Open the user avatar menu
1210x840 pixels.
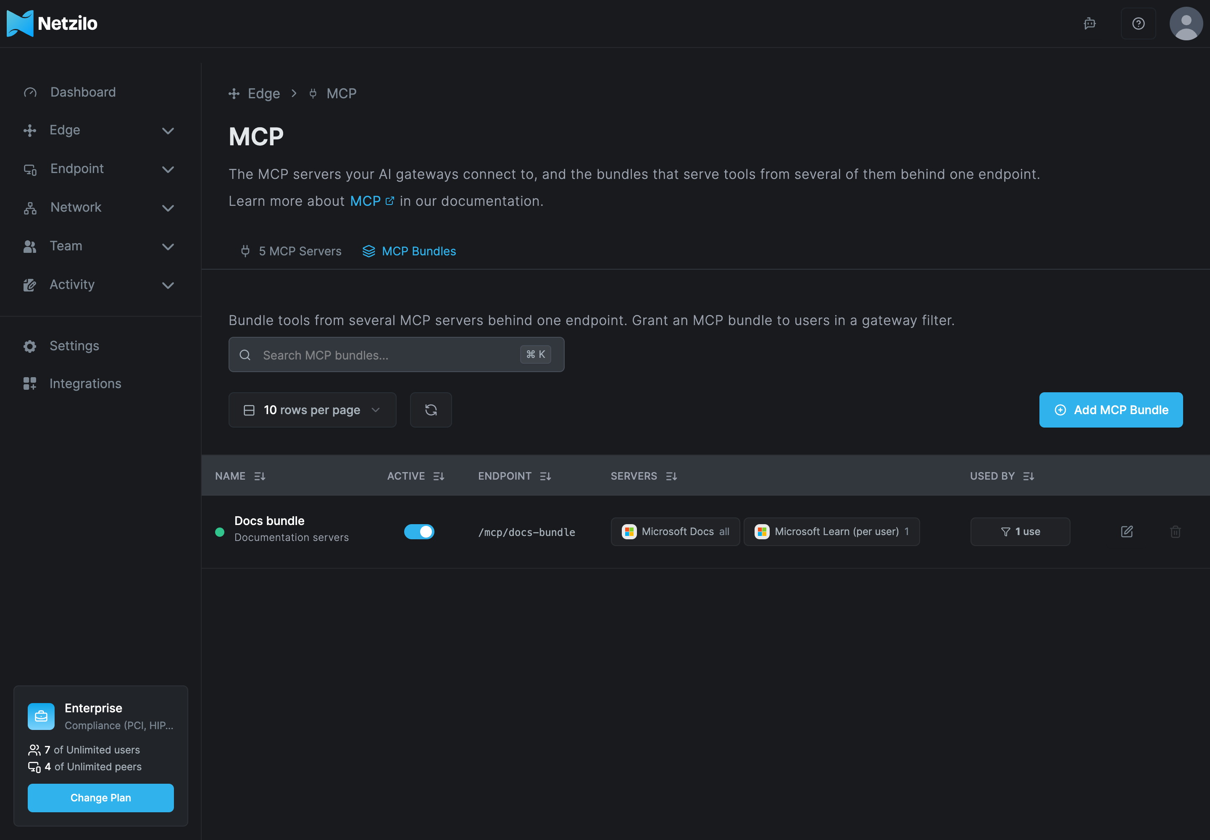1186,23
